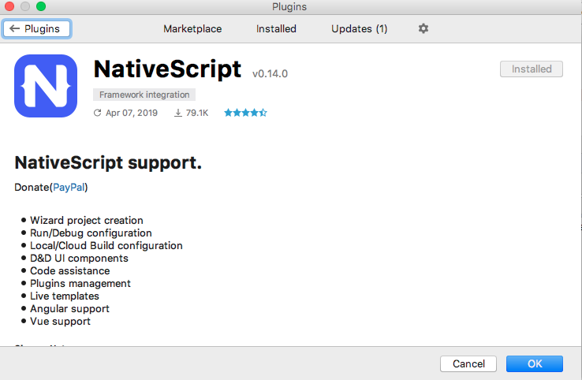
Task: Click Angular support list item
Action: pos(69,309)
